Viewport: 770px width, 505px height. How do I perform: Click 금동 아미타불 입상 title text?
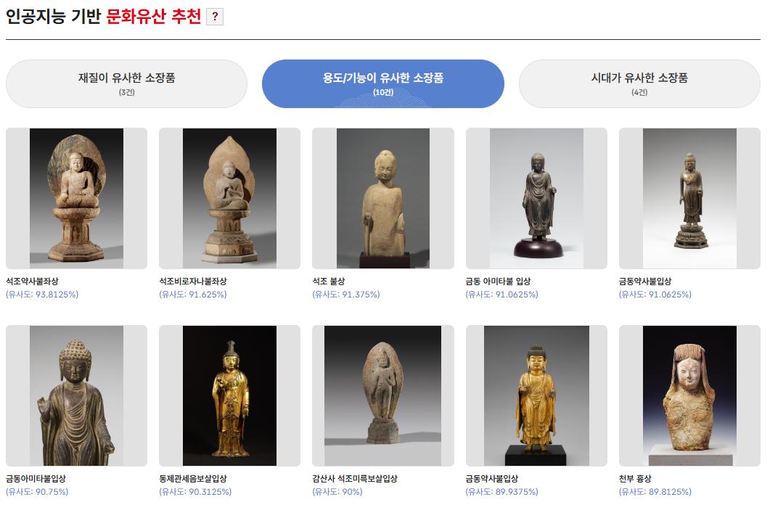tap(498, 282)
